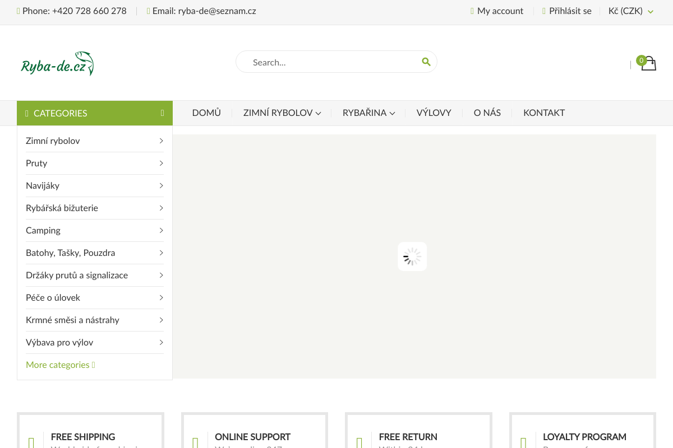This screenshot has width=673, height=448.
Task: Open My account link
Action: (x=500, y=11)
